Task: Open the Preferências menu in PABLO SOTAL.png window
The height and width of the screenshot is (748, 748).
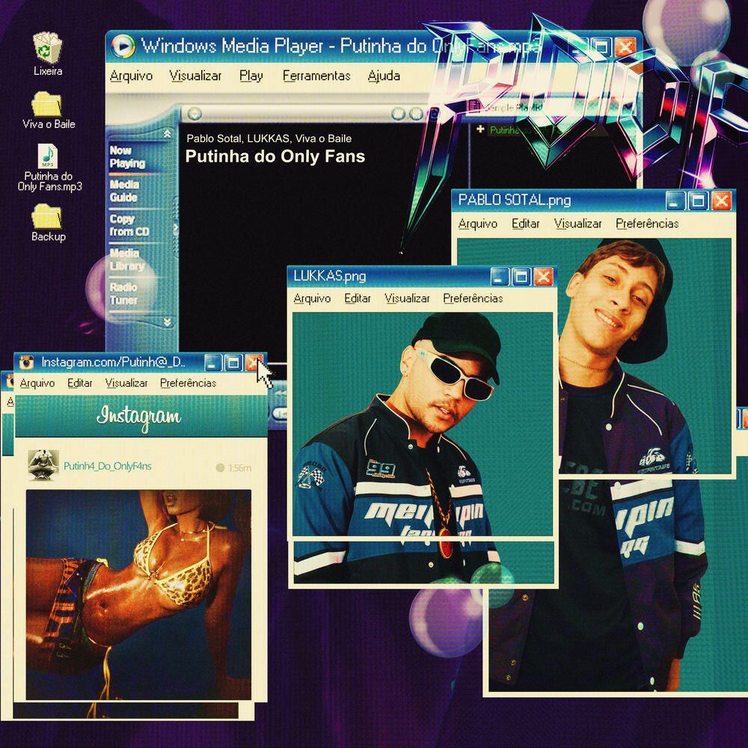Action: [x=647, y=224]
